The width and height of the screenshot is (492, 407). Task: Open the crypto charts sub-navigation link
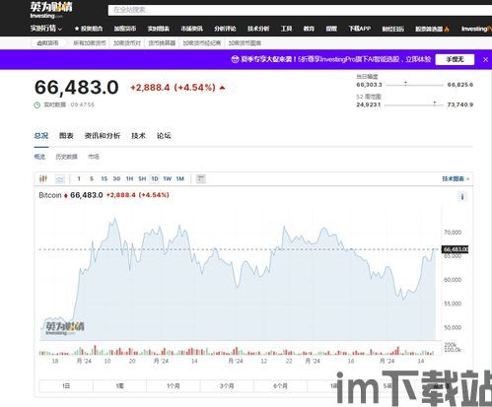(x=245, y=43)
